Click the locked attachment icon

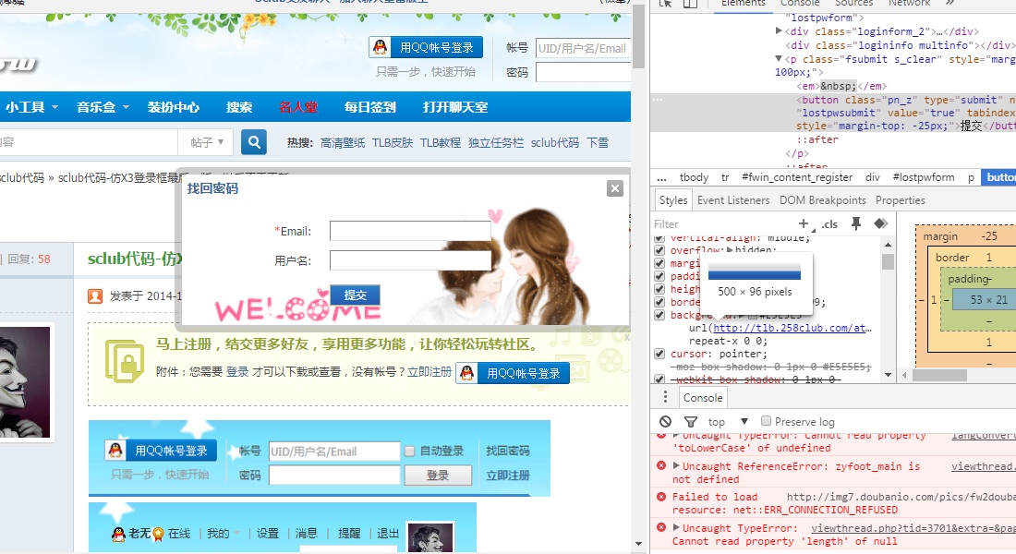pyautogui.click(x=125, y=361)
